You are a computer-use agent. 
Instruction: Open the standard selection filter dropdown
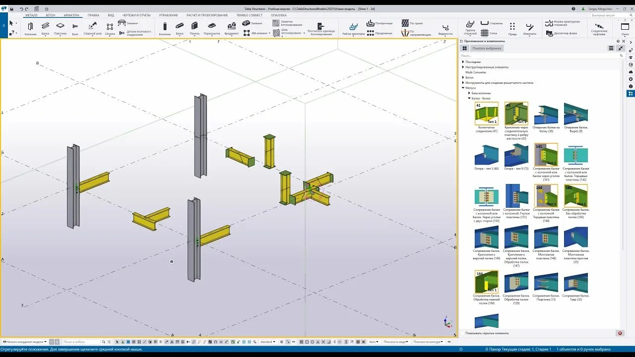point(267,342)
